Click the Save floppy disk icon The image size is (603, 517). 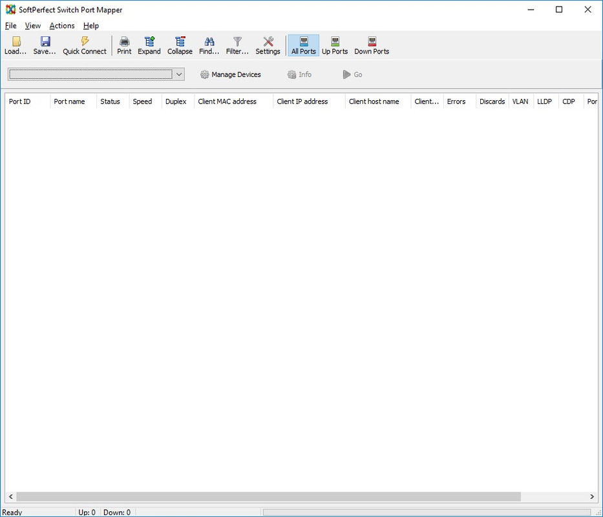[45, 45]
